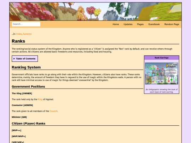The image size is (191, 143).
Task: Click the [MVP/MVP+] rank label
Action: click(19, 136)
